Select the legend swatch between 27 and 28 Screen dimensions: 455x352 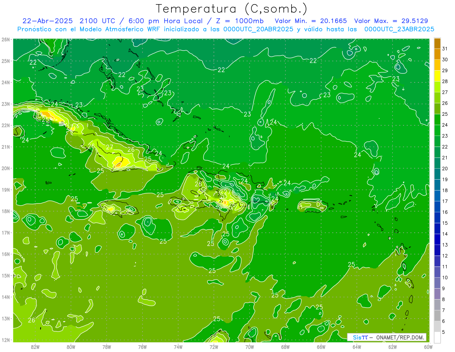(x=437, y=87)
